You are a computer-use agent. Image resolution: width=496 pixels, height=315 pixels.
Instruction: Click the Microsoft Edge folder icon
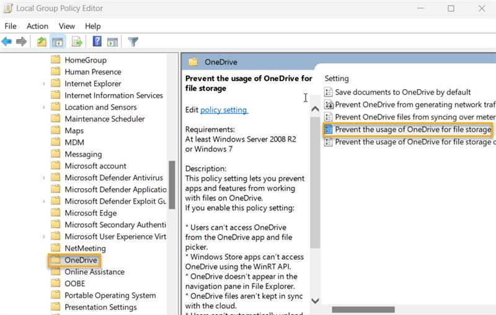[x=56, y=212]
